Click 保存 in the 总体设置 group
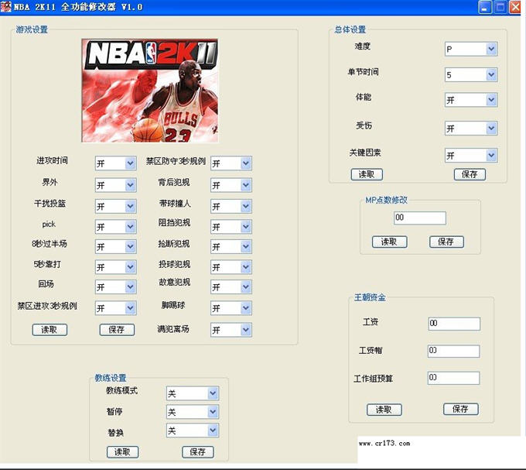The width and height of the screenshot is (526, 470). (x=470, y=174)
